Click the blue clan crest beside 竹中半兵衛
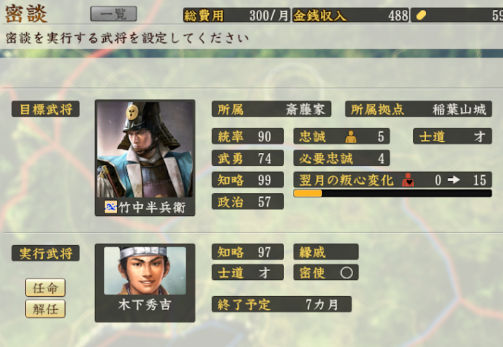This screenshot has width=503, height=347. pyautogui.click(x=111, y=207)
